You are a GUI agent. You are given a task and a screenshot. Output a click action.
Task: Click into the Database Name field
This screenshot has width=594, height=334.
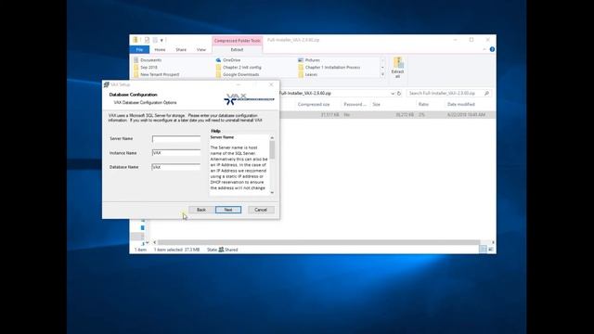pyautogui.click(x=176, y=167)
